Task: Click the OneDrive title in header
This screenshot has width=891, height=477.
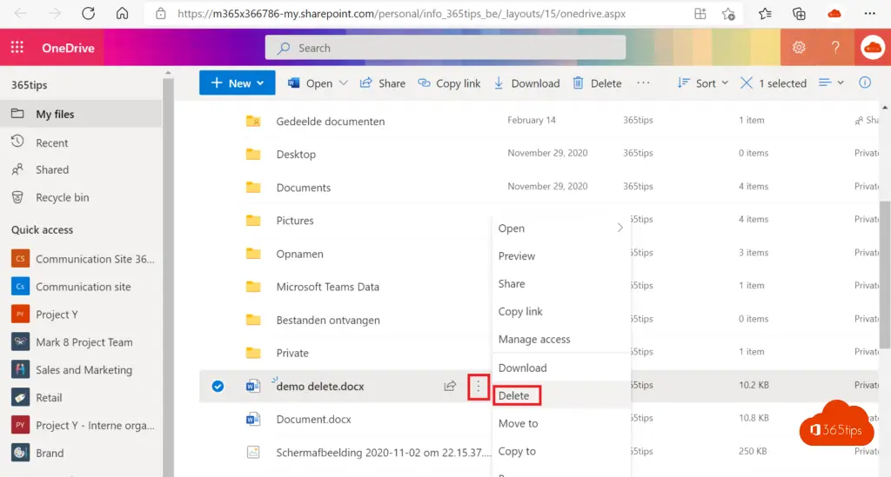Action: 68,48
